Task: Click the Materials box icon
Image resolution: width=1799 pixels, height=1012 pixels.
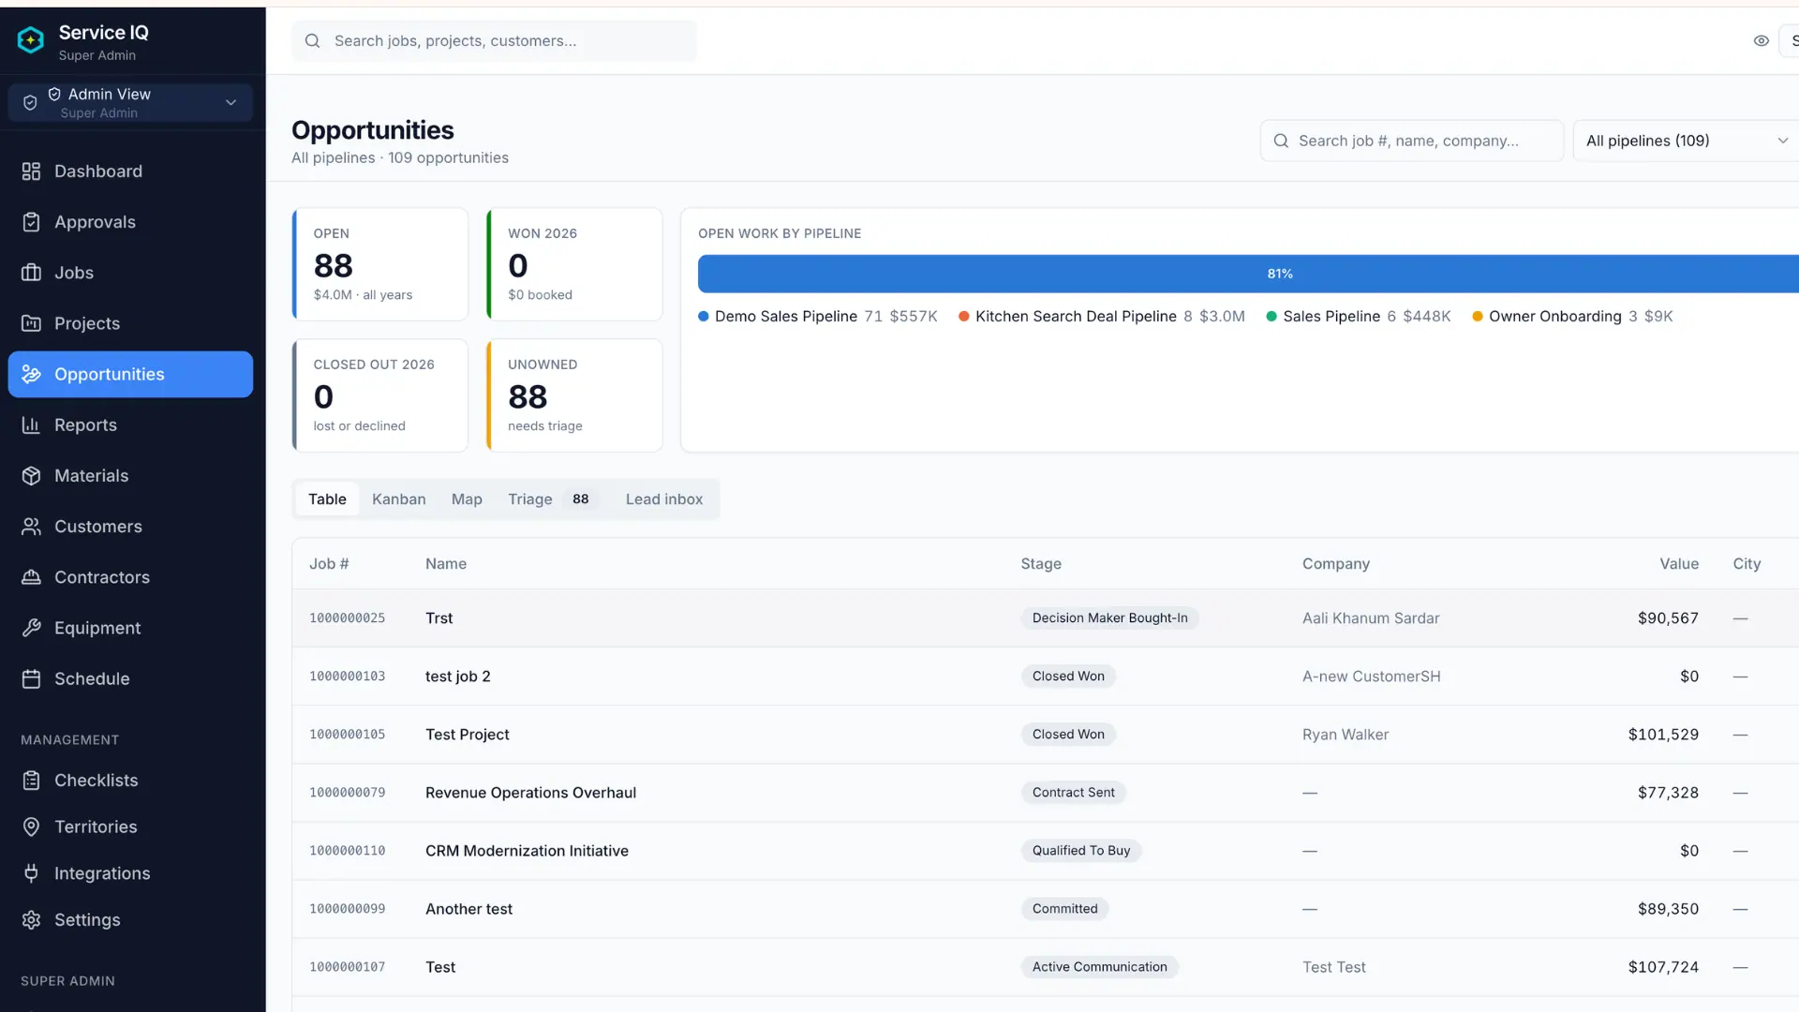Action: coord(31,476)
